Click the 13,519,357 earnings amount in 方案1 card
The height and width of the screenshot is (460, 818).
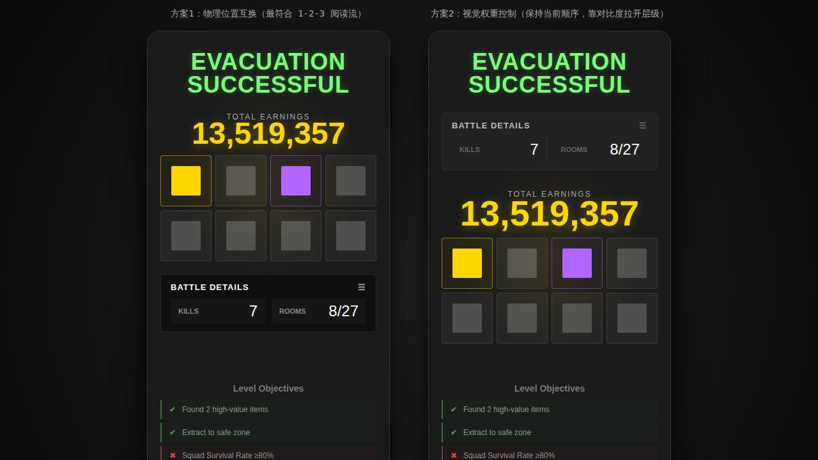(x=268, y=134)
